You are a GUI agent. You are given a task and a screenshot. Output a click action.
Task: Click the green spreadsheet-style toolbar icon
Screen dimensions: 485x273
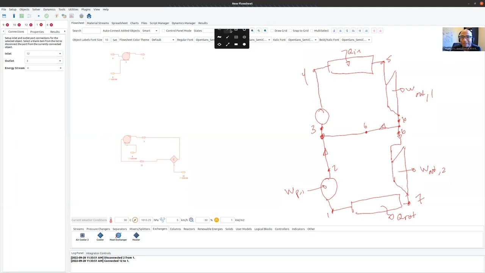tap(22, 16)
